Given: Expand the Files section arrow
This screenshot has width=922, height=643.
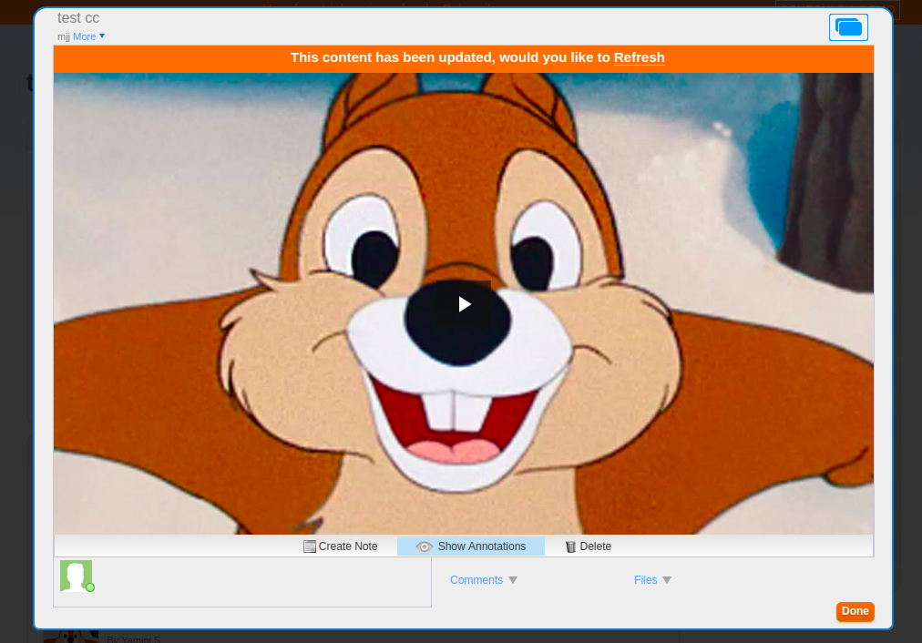Looking at the screenshot, I should (x=667, y=580).
